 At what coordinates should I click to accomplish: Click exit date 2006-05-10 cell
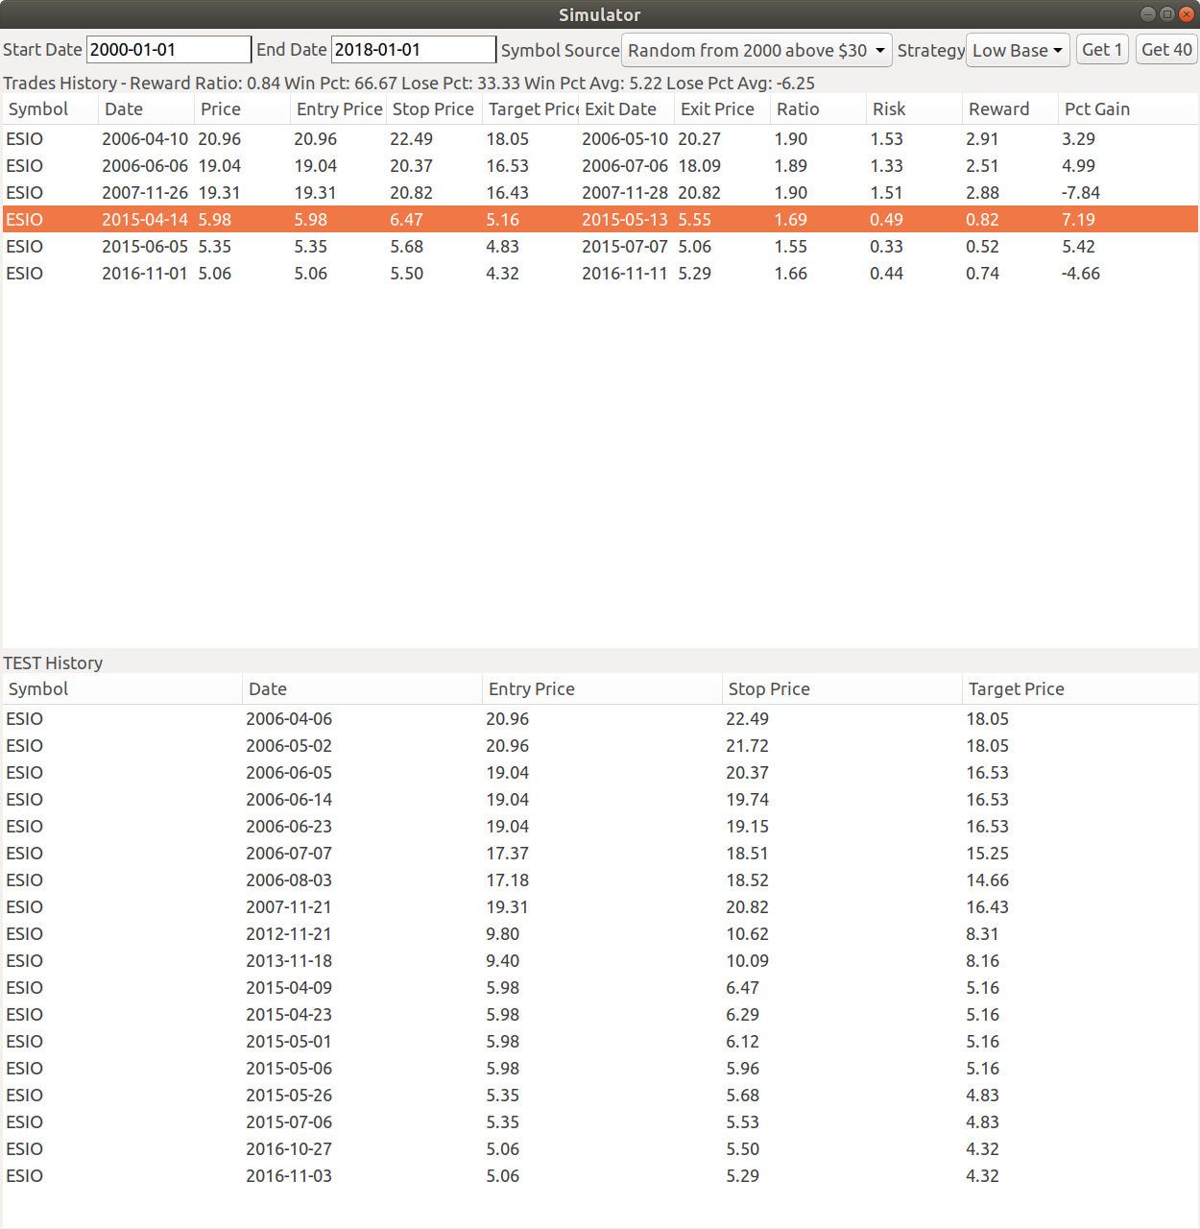625,139
